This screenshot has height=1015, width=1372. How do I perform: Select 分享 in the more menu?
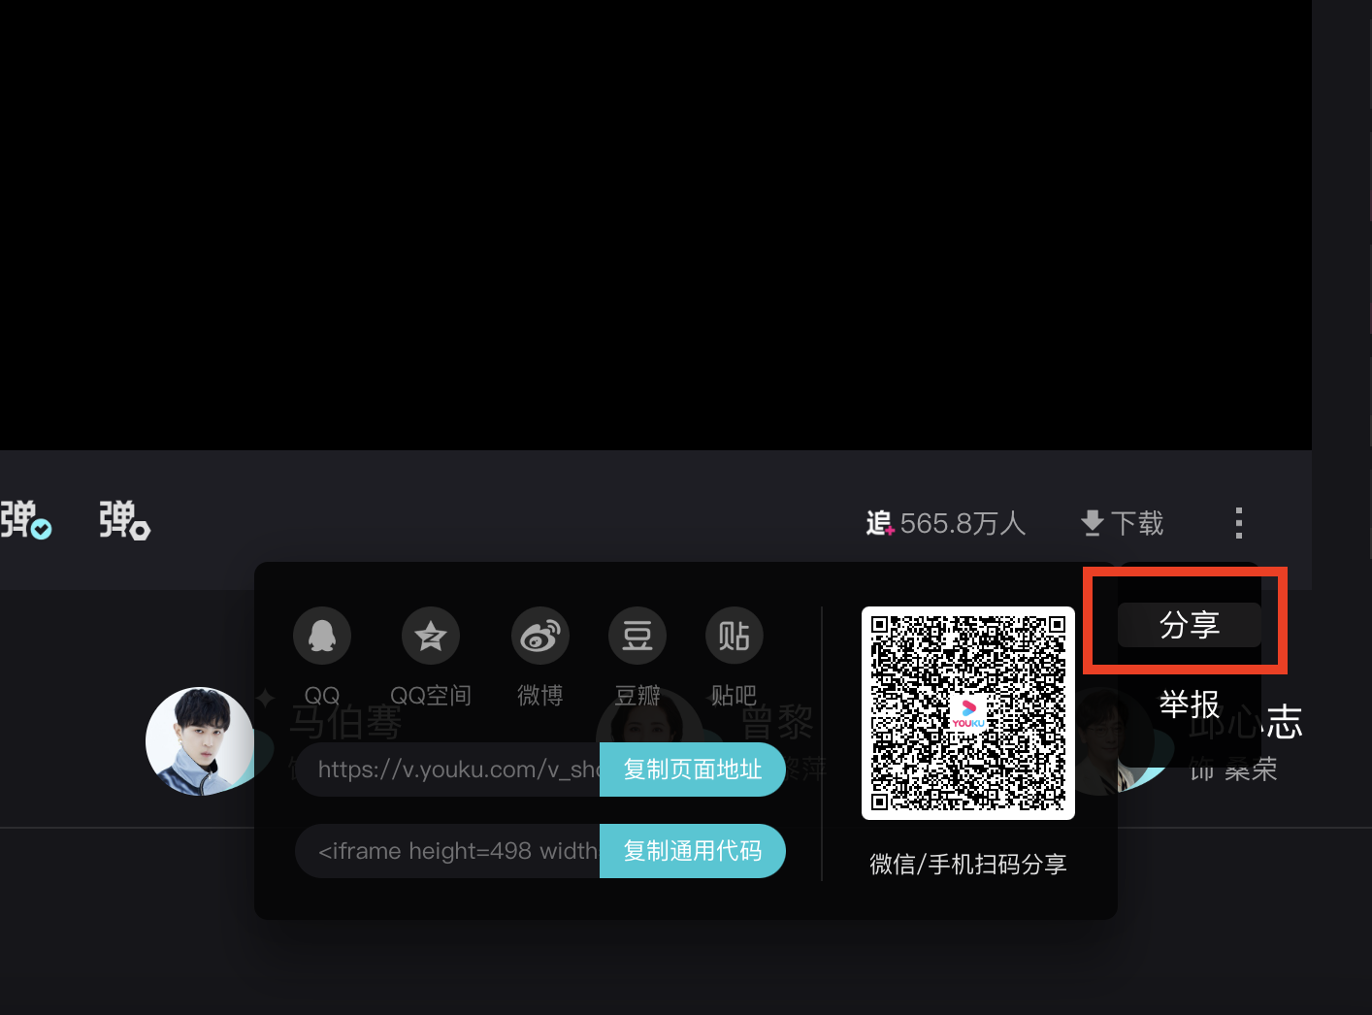1190,625
